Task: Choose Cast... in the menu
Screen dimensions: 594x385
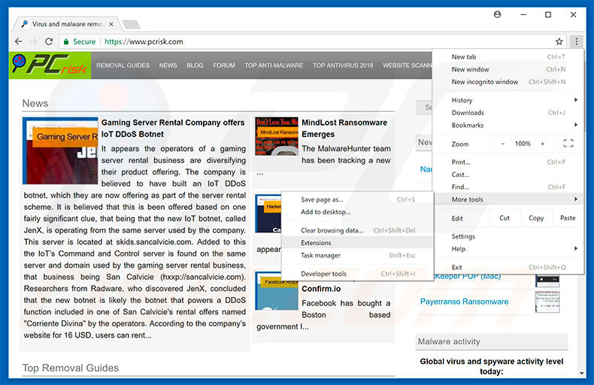Action: [x=507, y=174]
